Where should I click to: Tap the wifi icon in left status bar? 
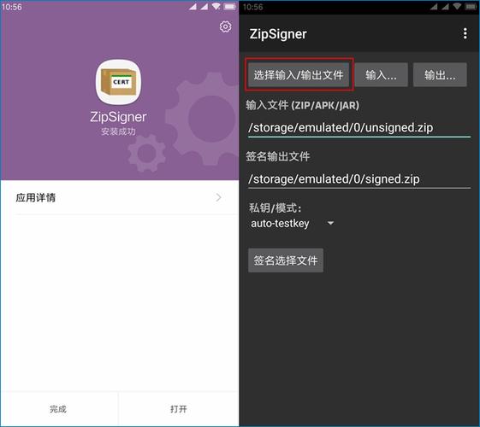pos(216,7)
